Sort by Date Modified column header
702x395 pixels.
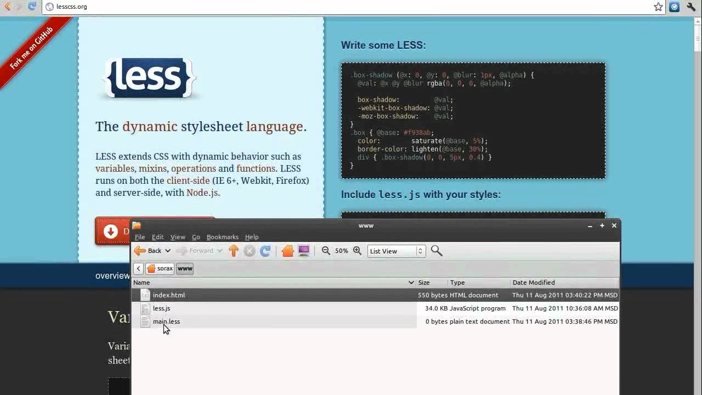[x=564, y=283]
